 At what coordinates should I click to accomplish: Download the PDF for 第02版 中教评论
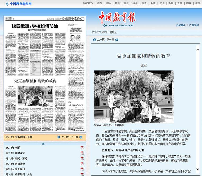pos(82,153)
